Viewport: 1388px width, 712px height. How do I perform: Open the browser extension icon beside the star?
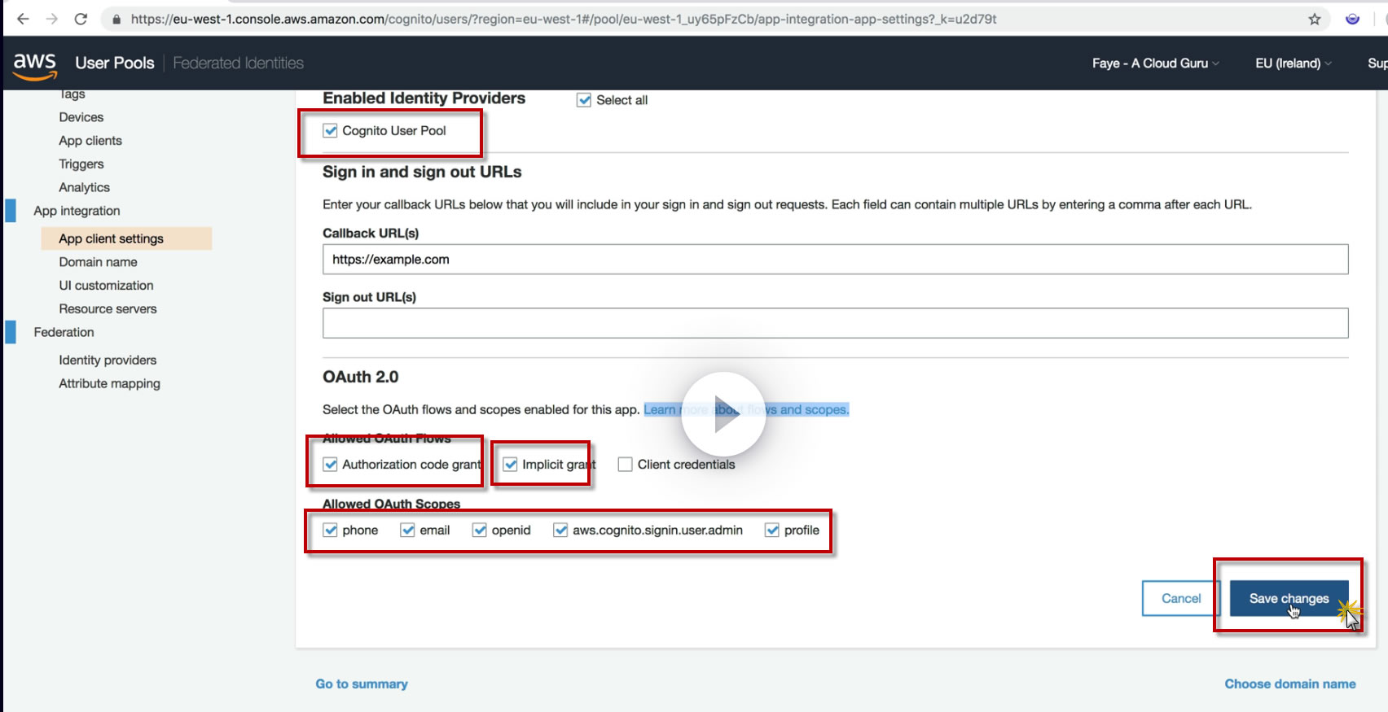coord(1352,19)
